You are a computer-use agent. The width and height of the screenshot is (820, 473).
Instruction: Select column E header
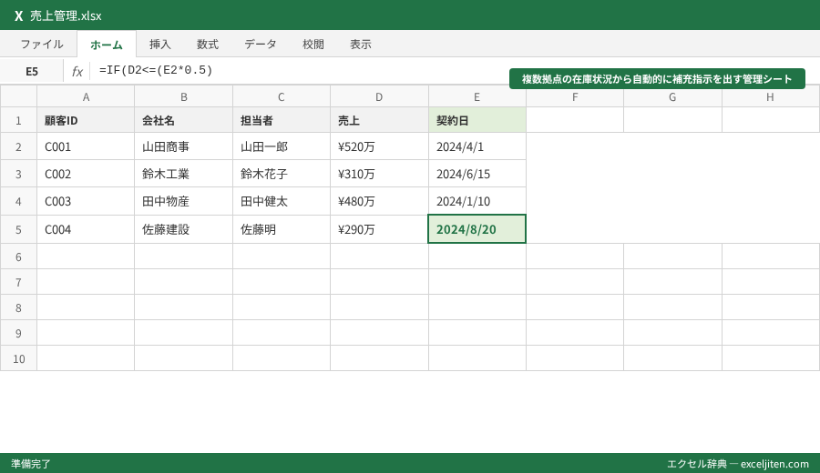477,96
